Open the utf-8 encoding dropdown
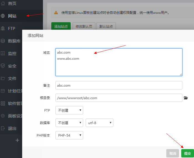 99,123
